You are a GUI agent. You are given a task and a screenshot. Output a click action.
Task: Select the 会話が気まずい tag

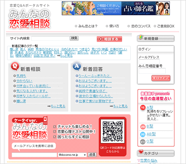tap(45, 56)
